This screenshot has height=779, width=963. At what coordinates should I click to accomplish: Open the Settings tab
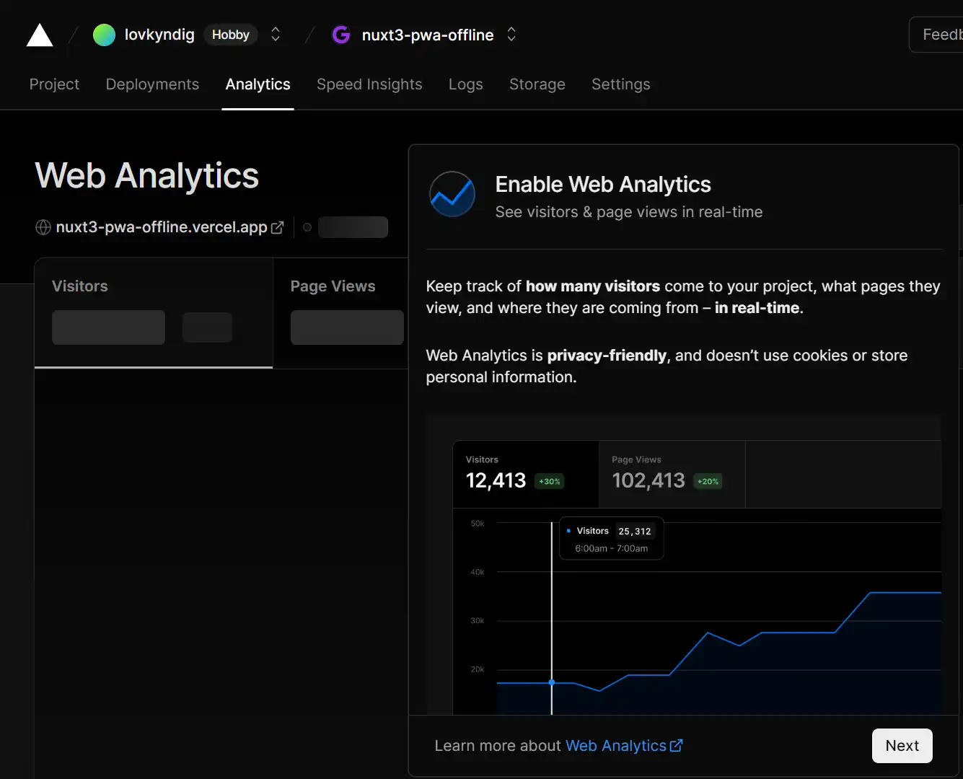[620, 84]
